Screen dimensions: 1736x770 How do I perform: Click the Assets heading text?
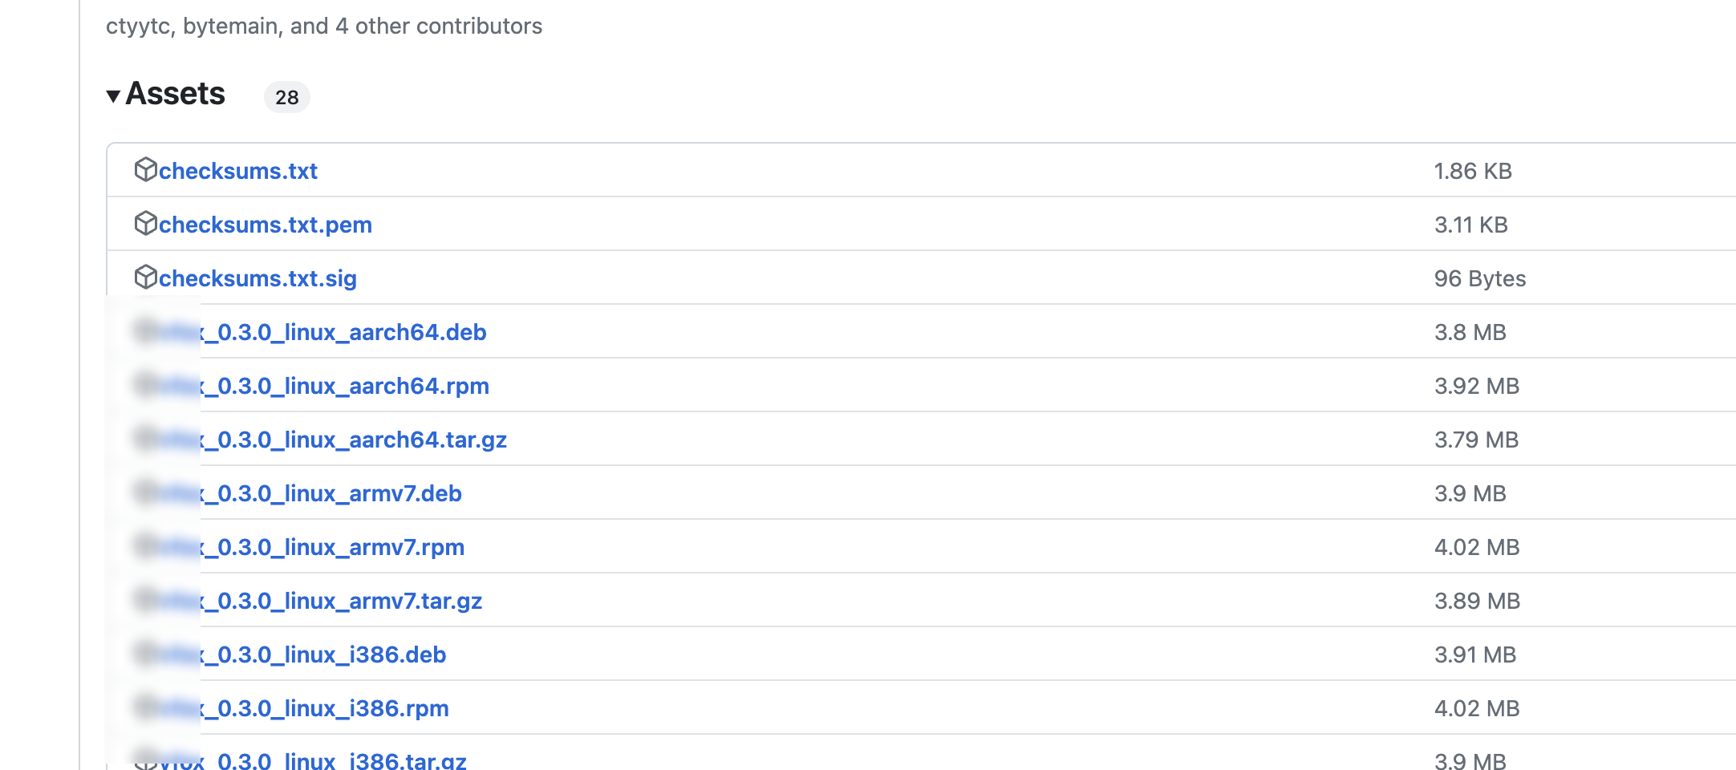176,94
